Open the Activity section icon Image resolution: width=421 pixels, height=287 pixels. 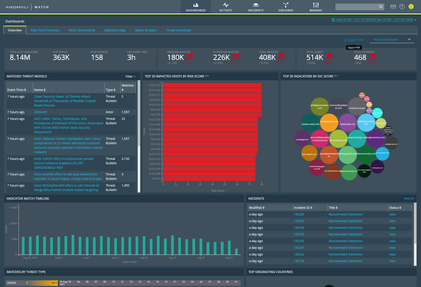pos(225,6)
